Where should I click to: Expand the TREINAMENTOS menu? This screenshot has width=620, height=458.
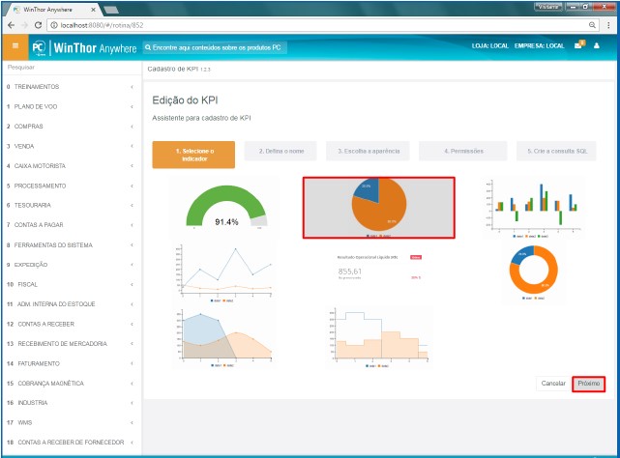[72, 87]
